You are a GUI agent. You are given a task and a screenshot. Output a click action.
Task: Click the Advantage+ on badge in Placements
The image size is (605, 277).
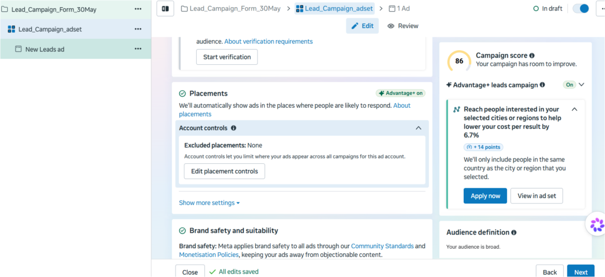(401, 93)
